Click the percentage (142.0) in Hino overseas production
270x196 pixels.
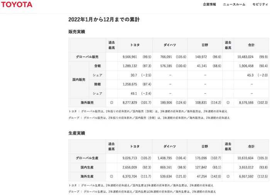pos(216,176)
